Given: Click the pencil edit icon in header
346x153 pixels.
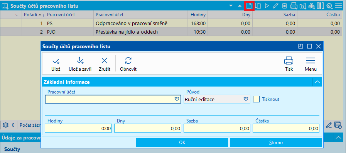Looking at the screenshot, I should [276, 6].
